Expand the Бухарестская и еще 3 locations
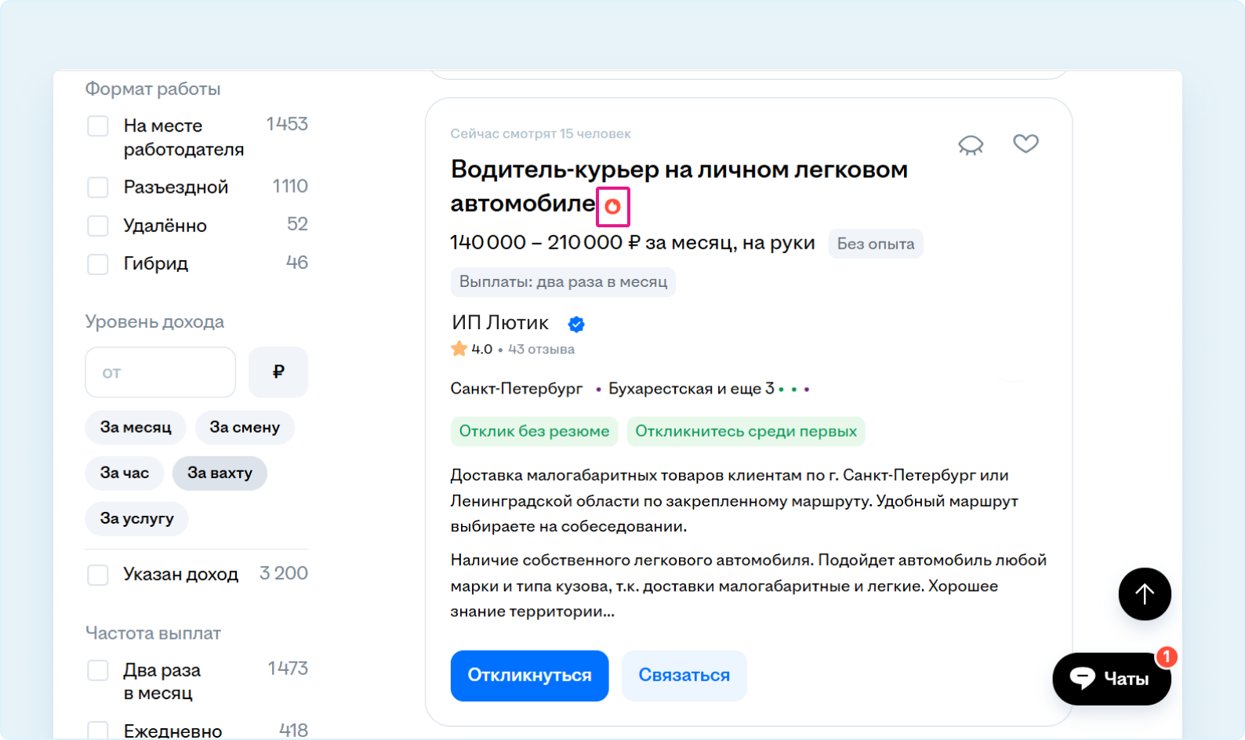Image resolution: width=1245 pixels, height=740 pixels. click(690, 389)
